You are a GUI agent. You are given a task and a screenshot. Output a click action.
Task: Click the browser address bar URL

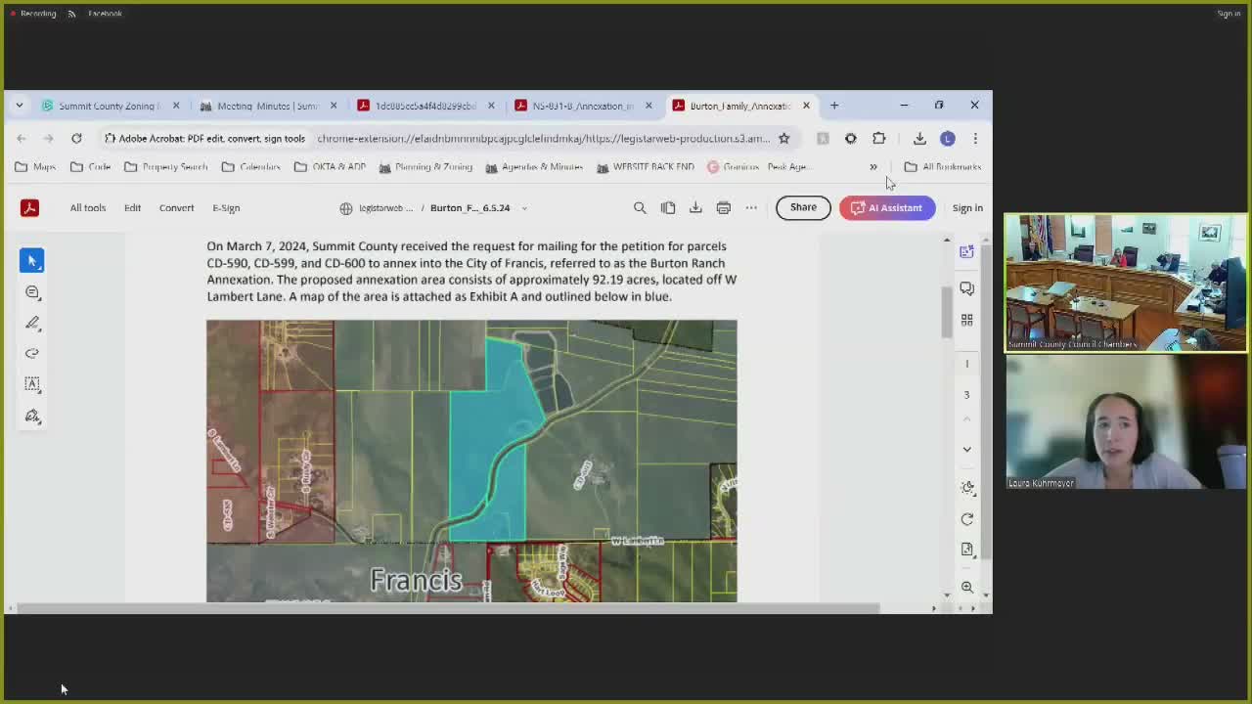[x=543, y=138]
